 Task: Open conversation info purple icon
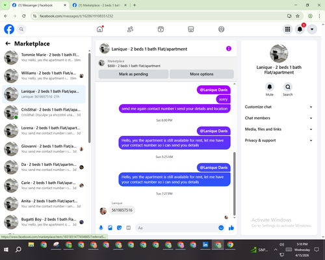coord(229,49)
